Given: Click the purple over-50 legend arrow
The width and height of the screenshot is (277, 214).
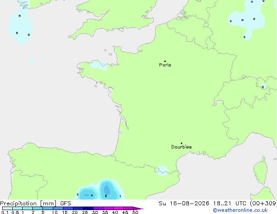Looking at the screenshot, I should click(138, 208).
